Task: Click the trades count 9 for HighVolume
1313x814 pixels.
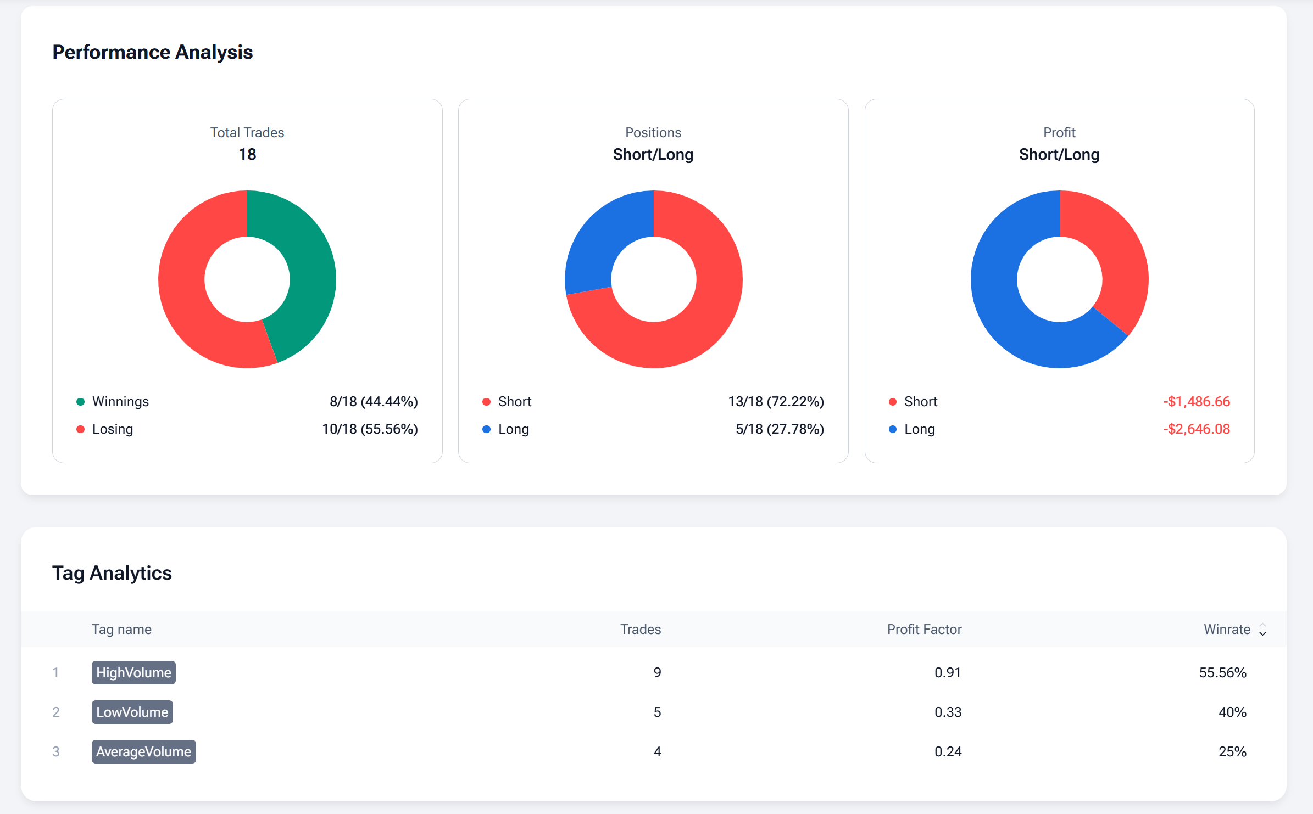Action: click(657, 672)
